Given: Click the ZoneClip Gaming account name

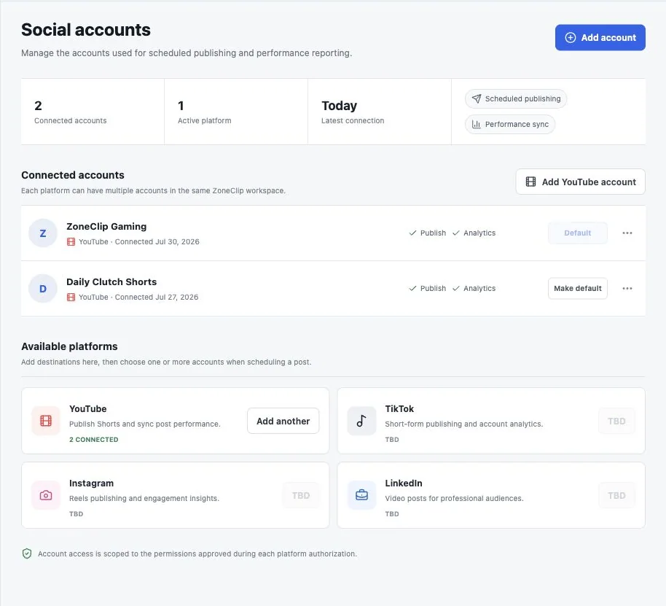Looking at the screenshot, I should [106, 227].
